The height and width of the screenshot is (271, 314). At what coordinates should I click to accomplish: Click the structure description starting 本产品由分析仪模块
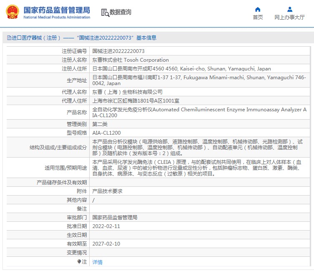[198, 148]
